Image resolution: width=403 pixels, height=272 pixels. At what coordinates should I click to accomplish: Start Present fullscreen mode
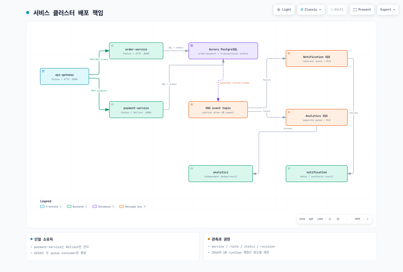[x=362, y=10]
